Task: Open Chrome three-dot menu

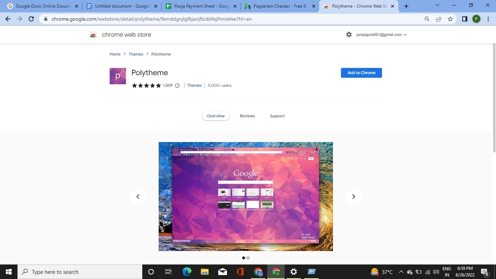Action: [488, 19]
